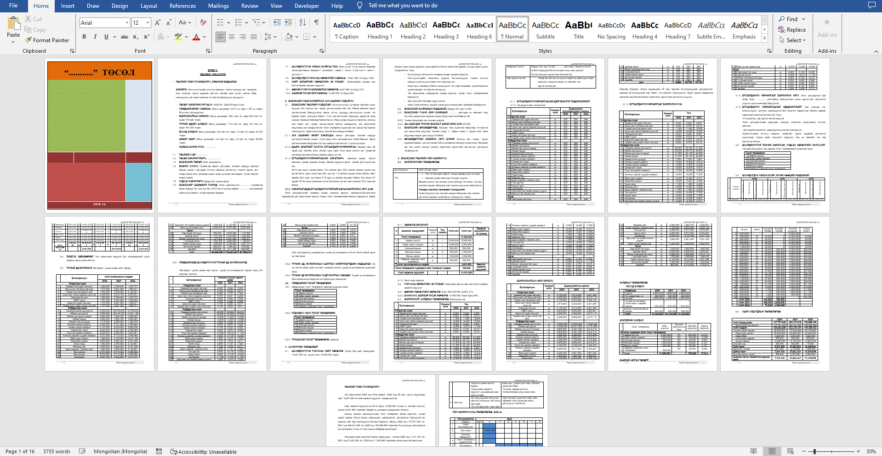
Task: Toggle Strikethrough formatting
Action: pyautogui.click(x=125, y=37)
